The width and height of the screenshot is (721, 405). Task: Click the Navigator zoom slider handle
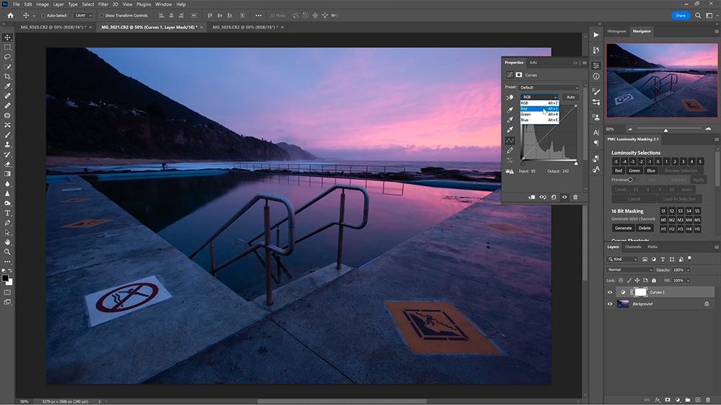[x=665, y=130]
